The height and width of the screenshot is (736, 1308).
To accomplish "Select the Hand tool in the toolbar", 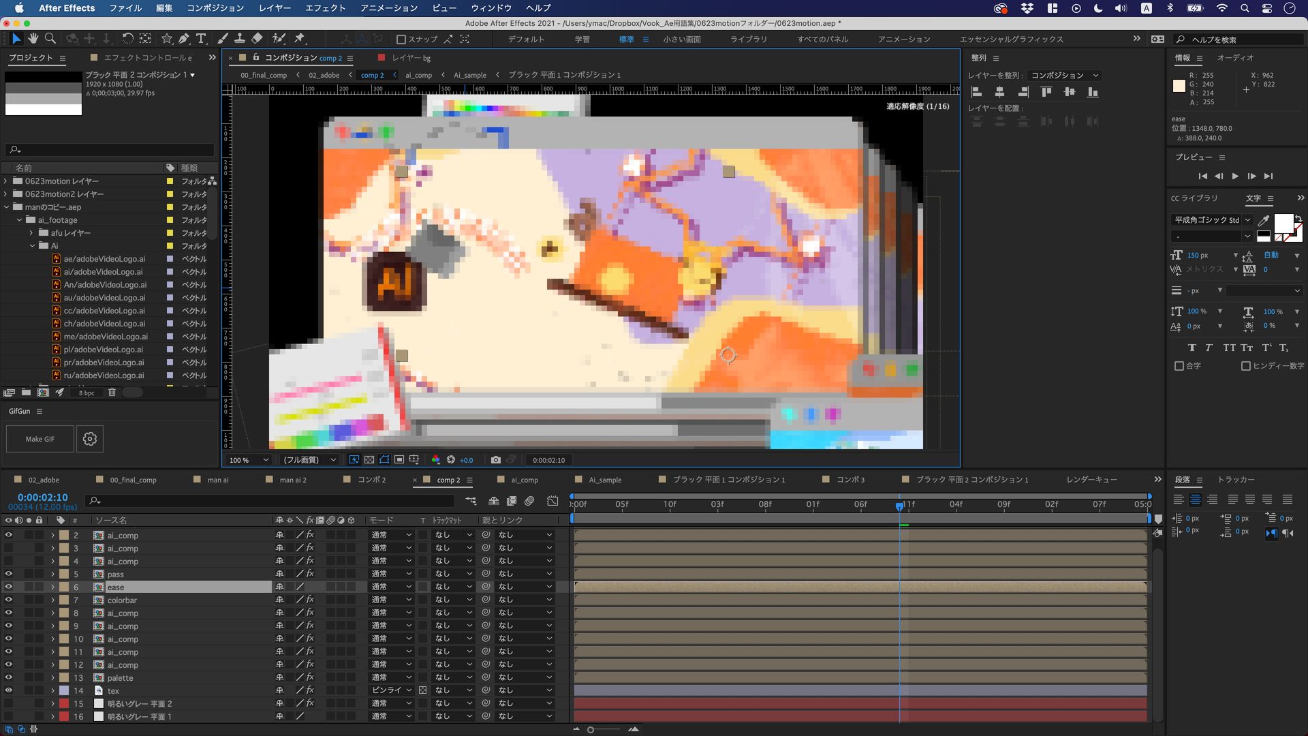I will (33, 39).
